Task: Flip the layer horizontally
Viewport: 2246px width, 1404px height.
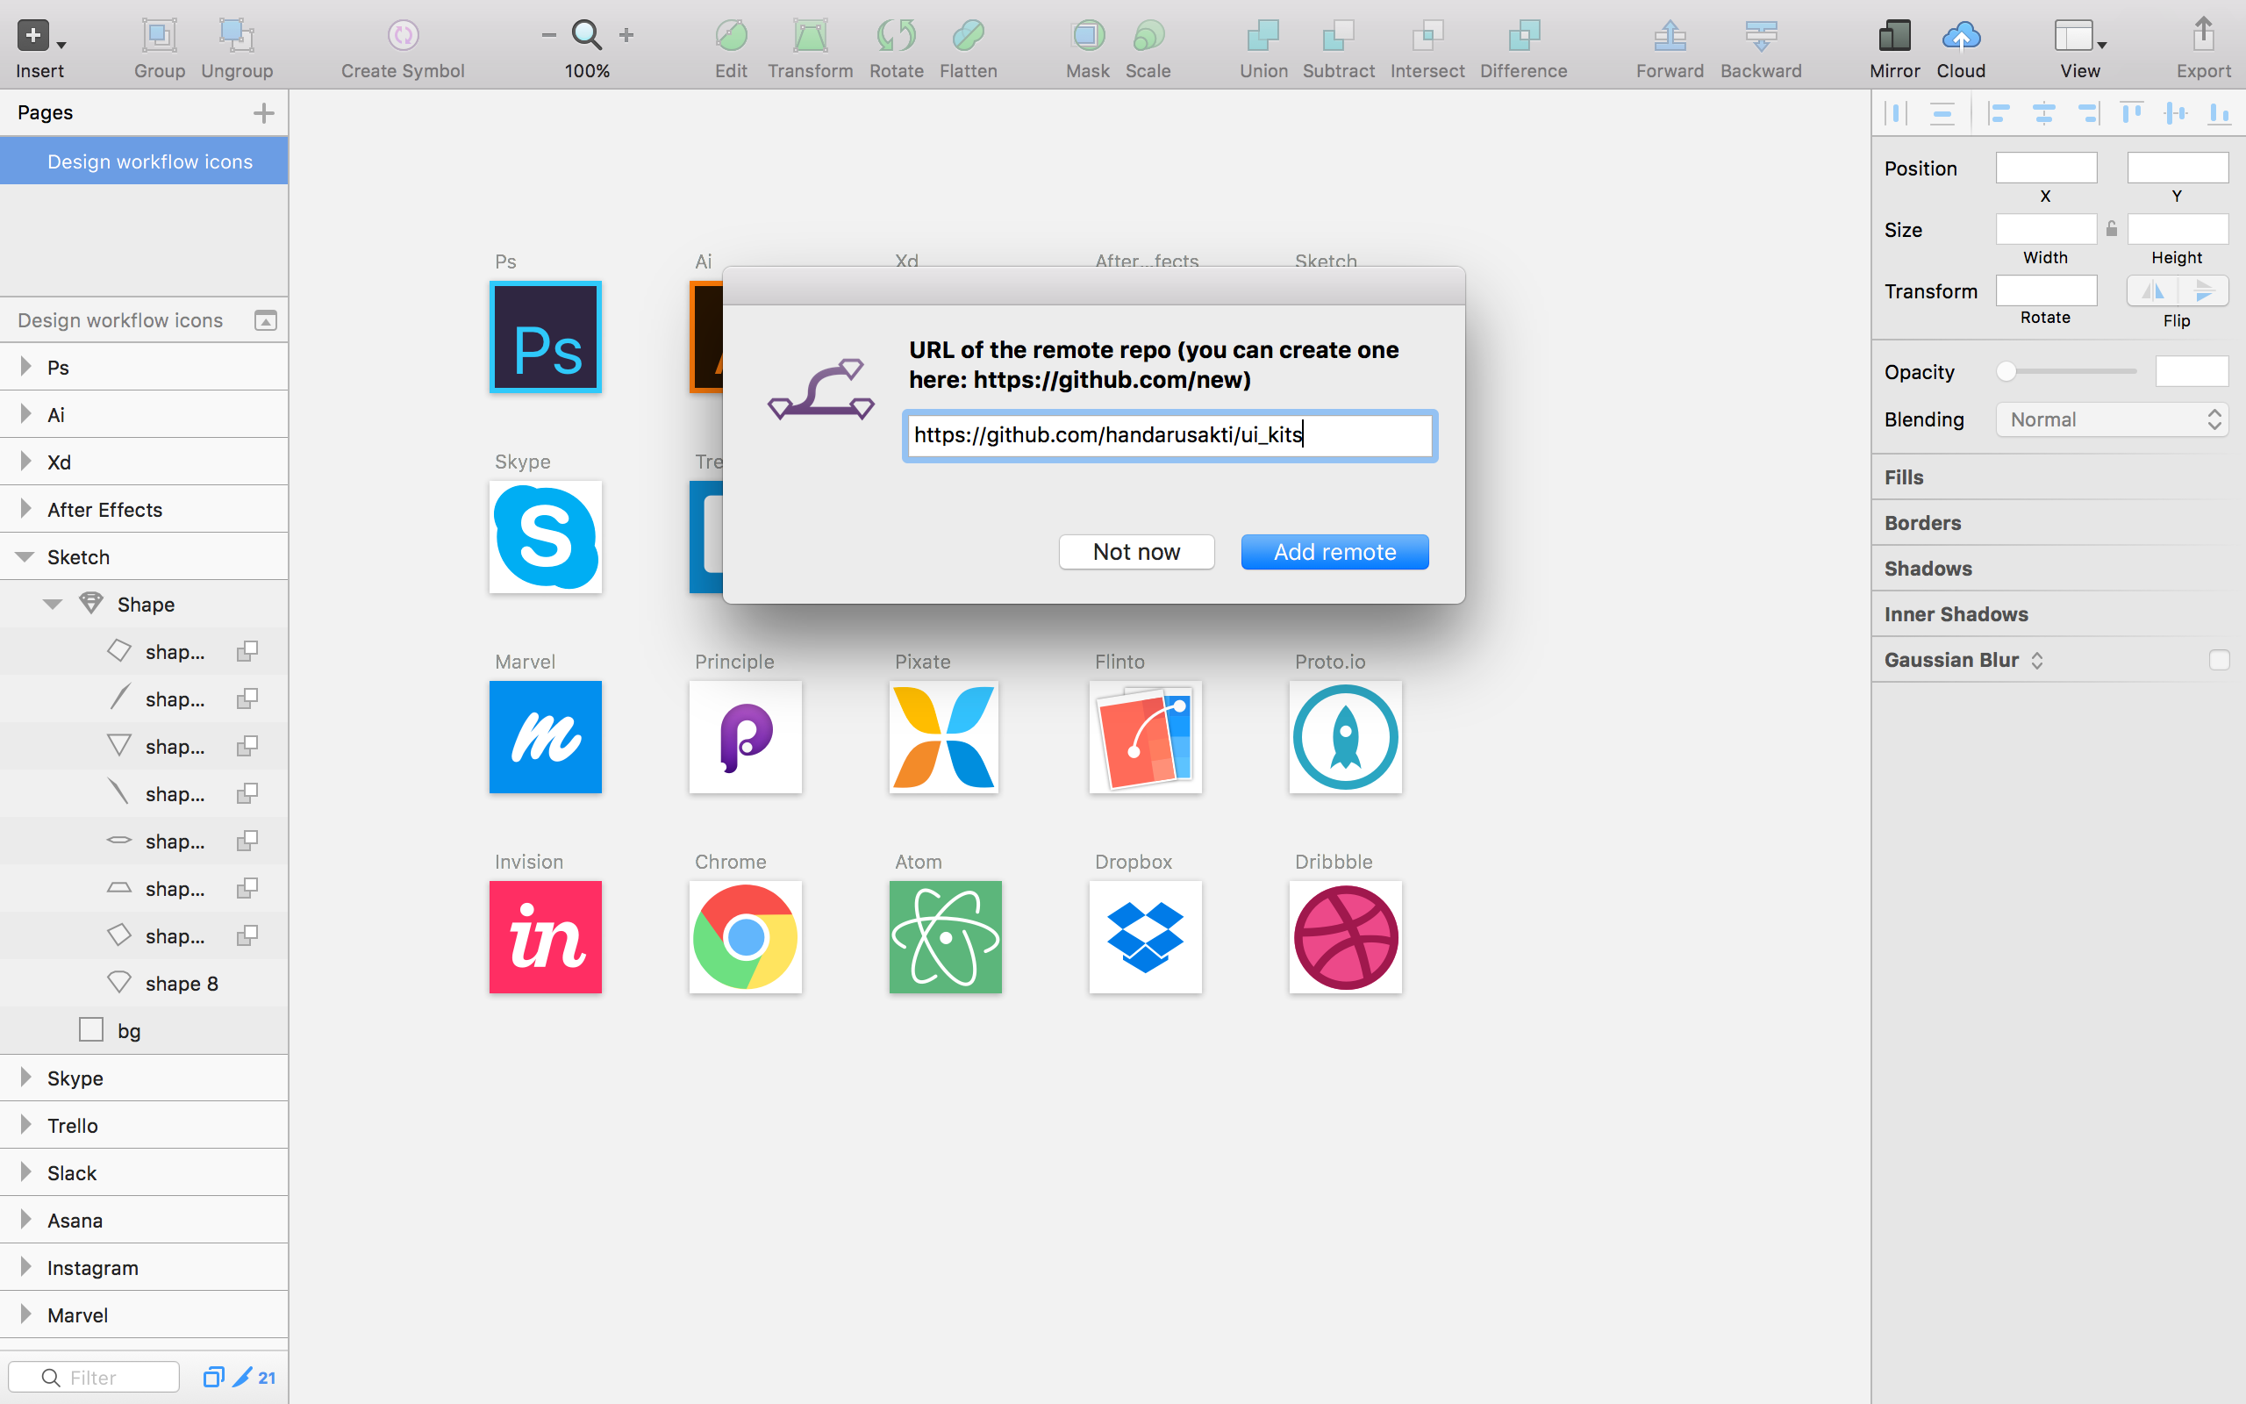Action: coord(2152,290)
